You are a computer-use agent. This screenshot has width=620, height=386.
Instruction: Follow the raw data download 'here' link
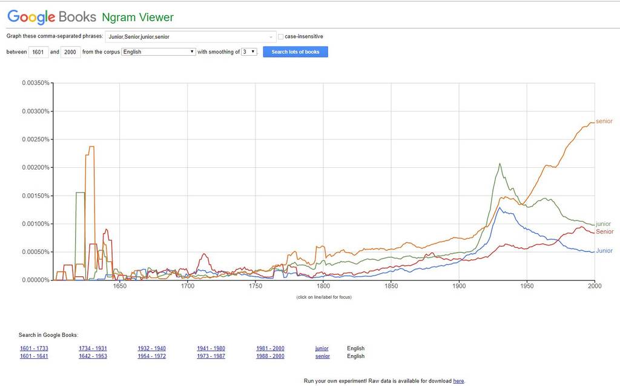coord(458,381)
